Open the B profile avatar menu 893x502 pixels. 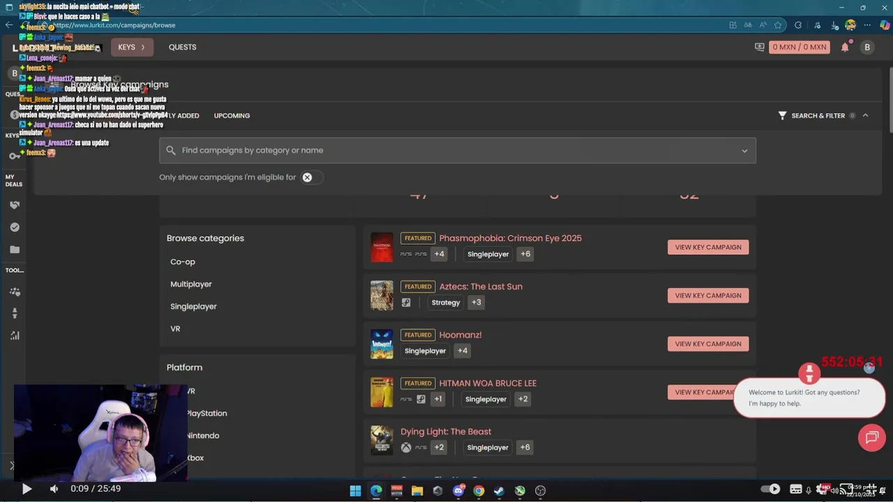[867, 47]
